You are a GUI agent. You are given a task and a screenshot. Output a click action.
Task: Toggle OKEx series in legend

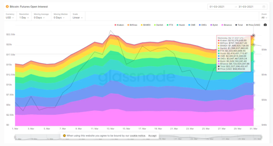203,25
